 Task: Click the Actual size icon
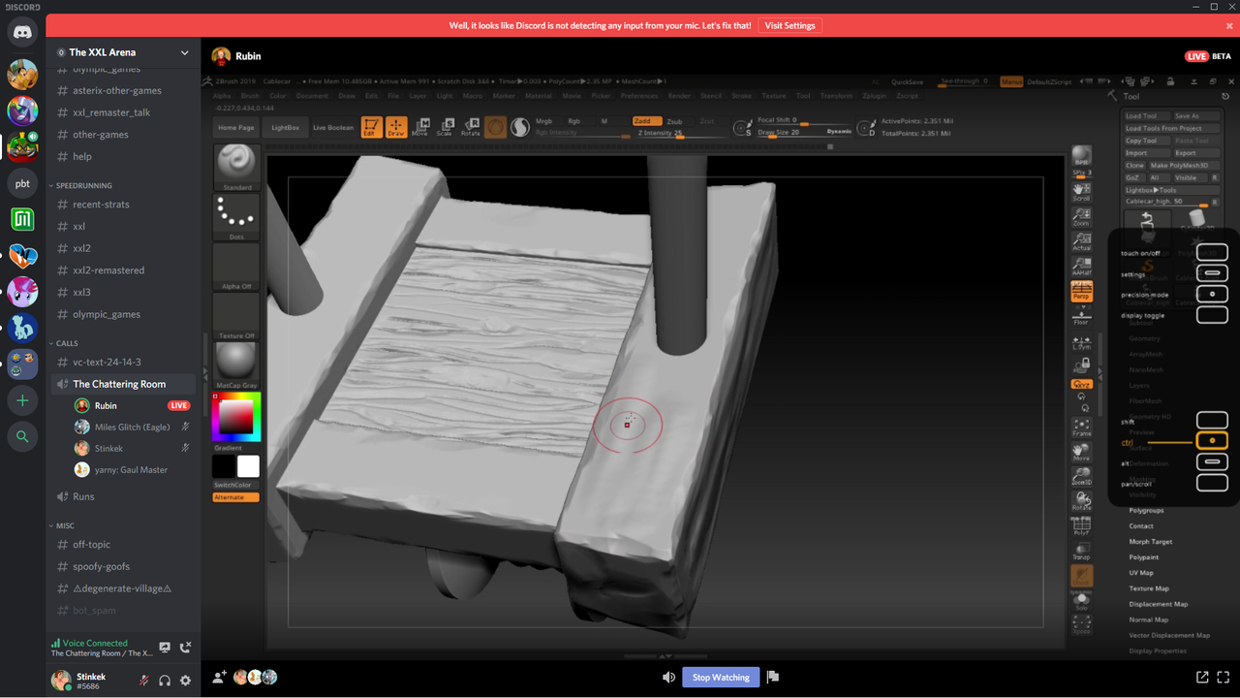1082,241
